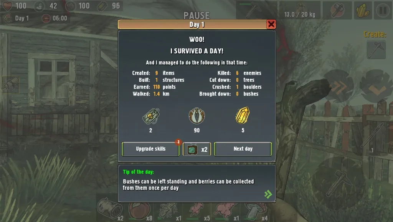The width and height of the screenshot is (393, 222).
Task: Toggle the pause button in top corner
Action: pyautogui.click(x=383, y=10)
